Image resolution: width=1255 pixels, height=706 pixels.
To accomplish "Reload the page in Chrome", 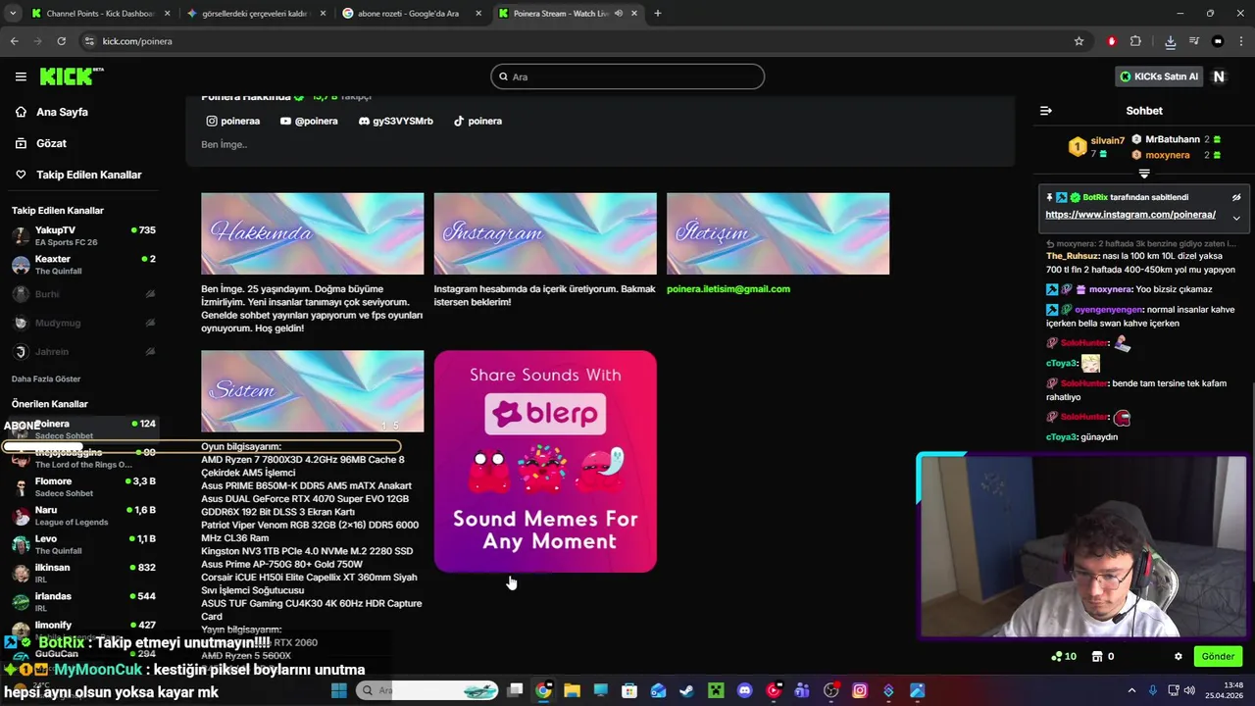I will click(x=61, y=41).
